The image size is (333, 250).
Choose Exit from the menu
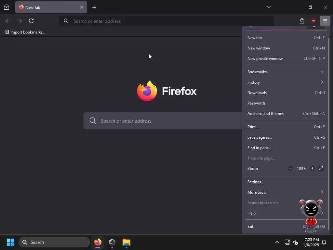286,227
